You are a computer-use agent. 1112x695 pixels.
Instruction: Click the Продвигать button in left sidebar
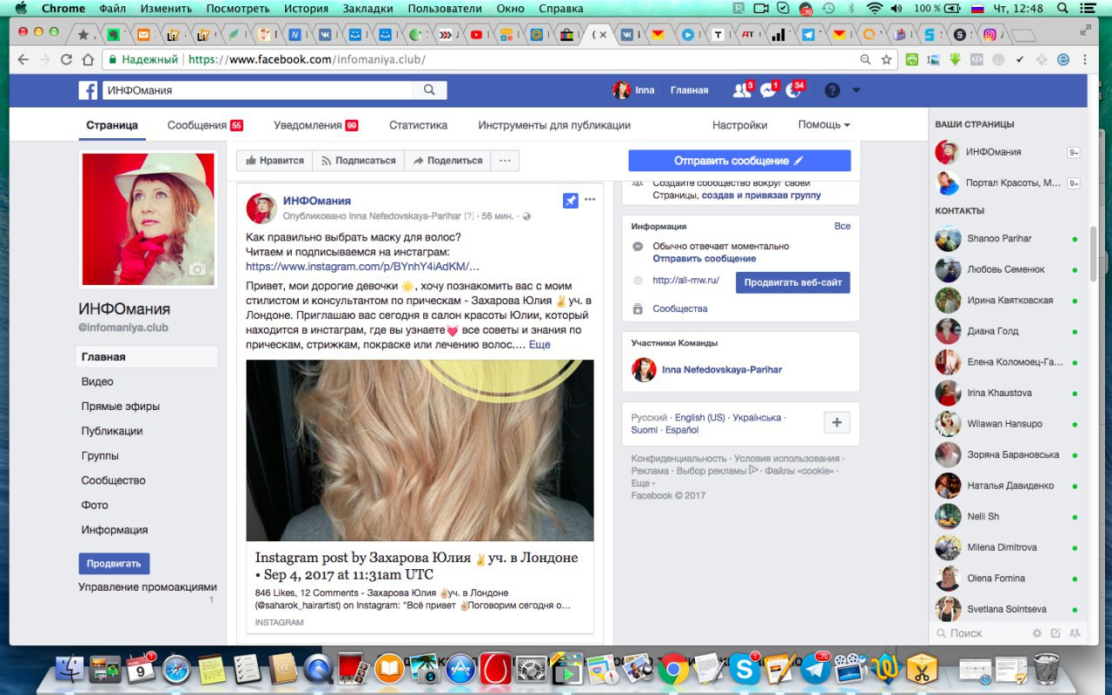(x=114, y=564)
